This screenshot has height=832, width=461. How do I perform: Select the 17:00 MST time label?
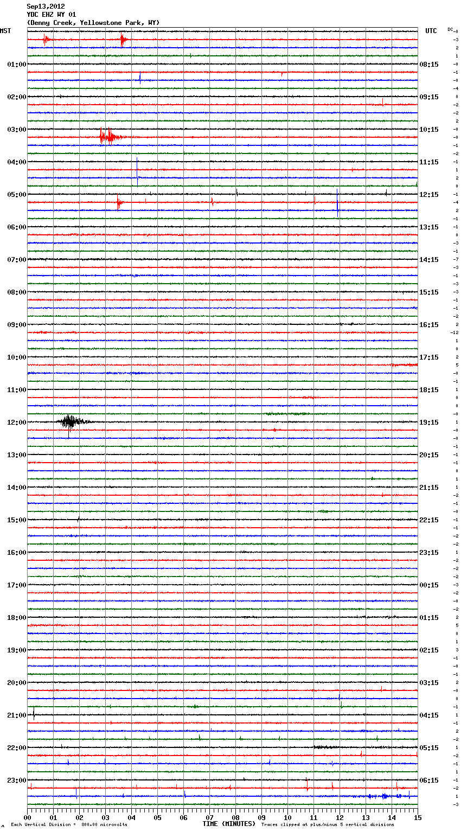17,585
